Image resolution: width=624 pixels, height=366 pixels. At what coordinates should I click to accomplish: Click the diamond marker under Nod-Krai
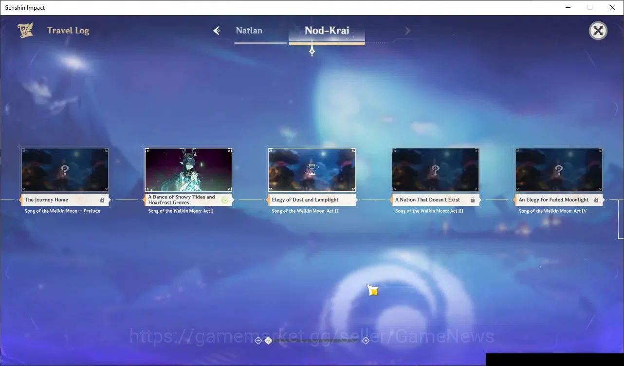click(312, 51)
